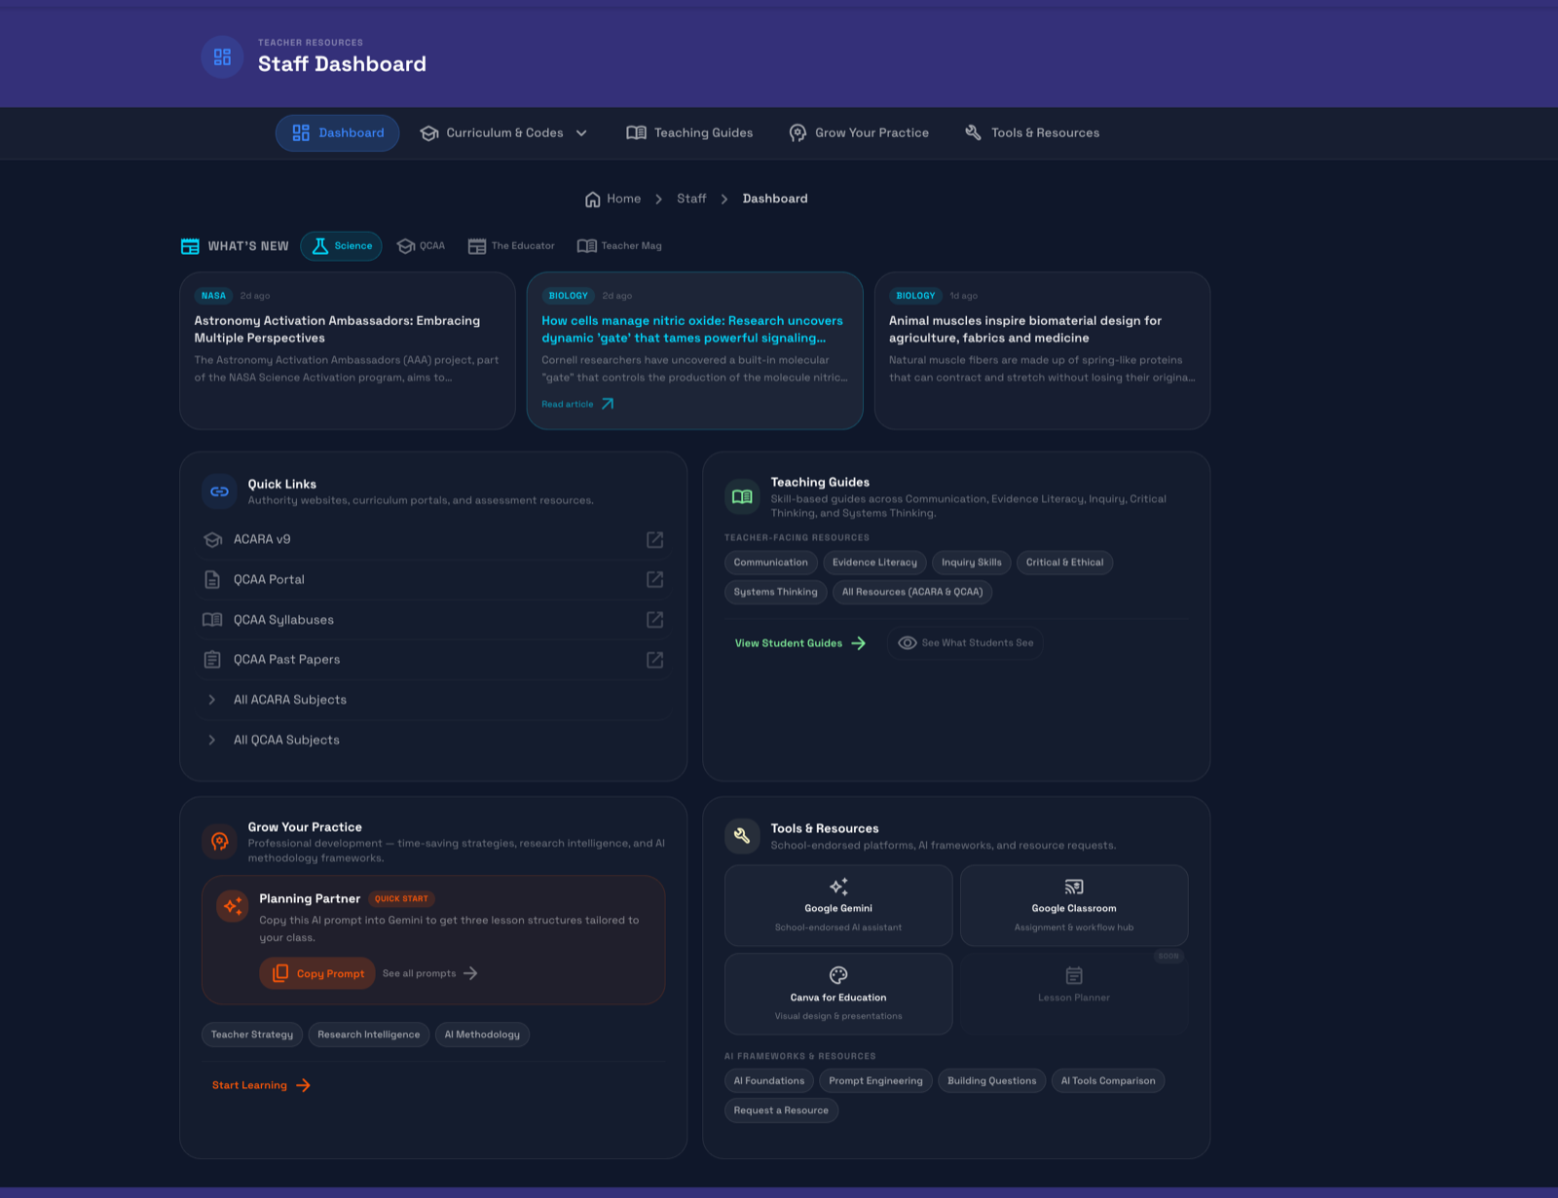Click the View Student Guides arrow icon
Viewport: 1558px width, 1198px height.
point(859,643)
